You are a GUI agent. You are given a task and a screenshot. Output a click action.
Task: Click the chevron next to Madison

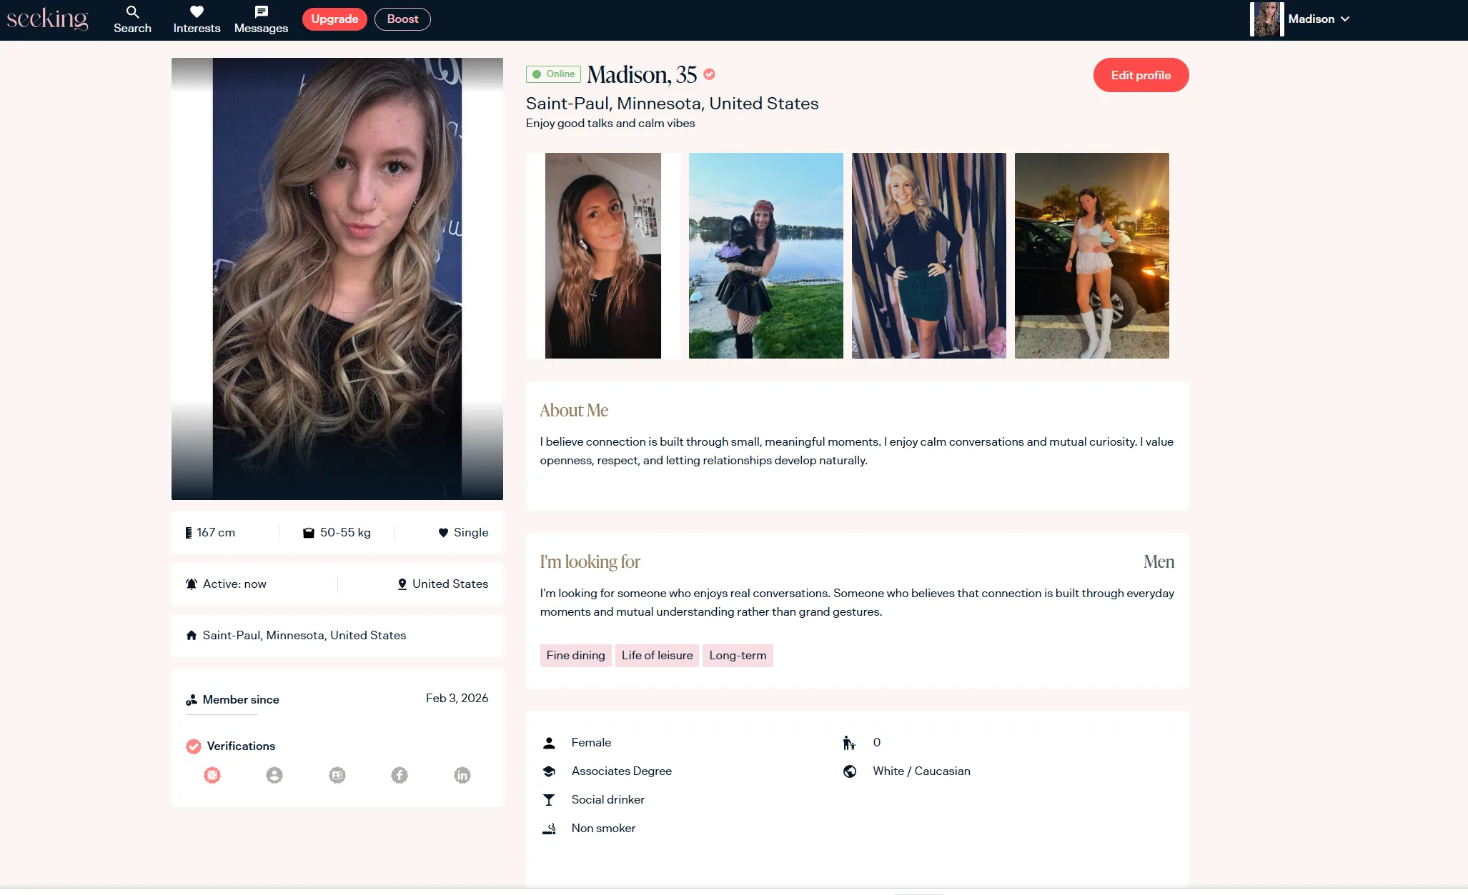point(1345,19)
